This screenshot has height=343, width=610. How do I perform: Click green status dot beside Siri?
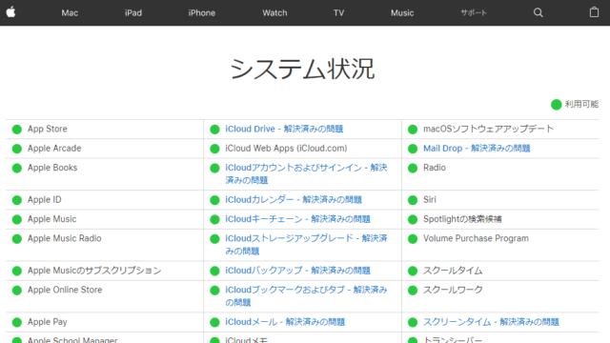413,200
